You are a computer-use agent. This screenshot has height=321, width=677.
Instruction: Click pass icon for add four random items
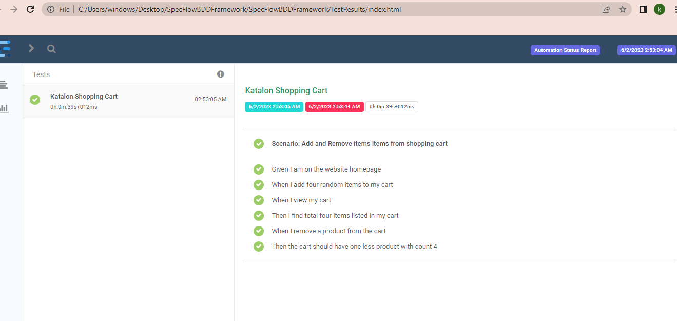point(259,185)
